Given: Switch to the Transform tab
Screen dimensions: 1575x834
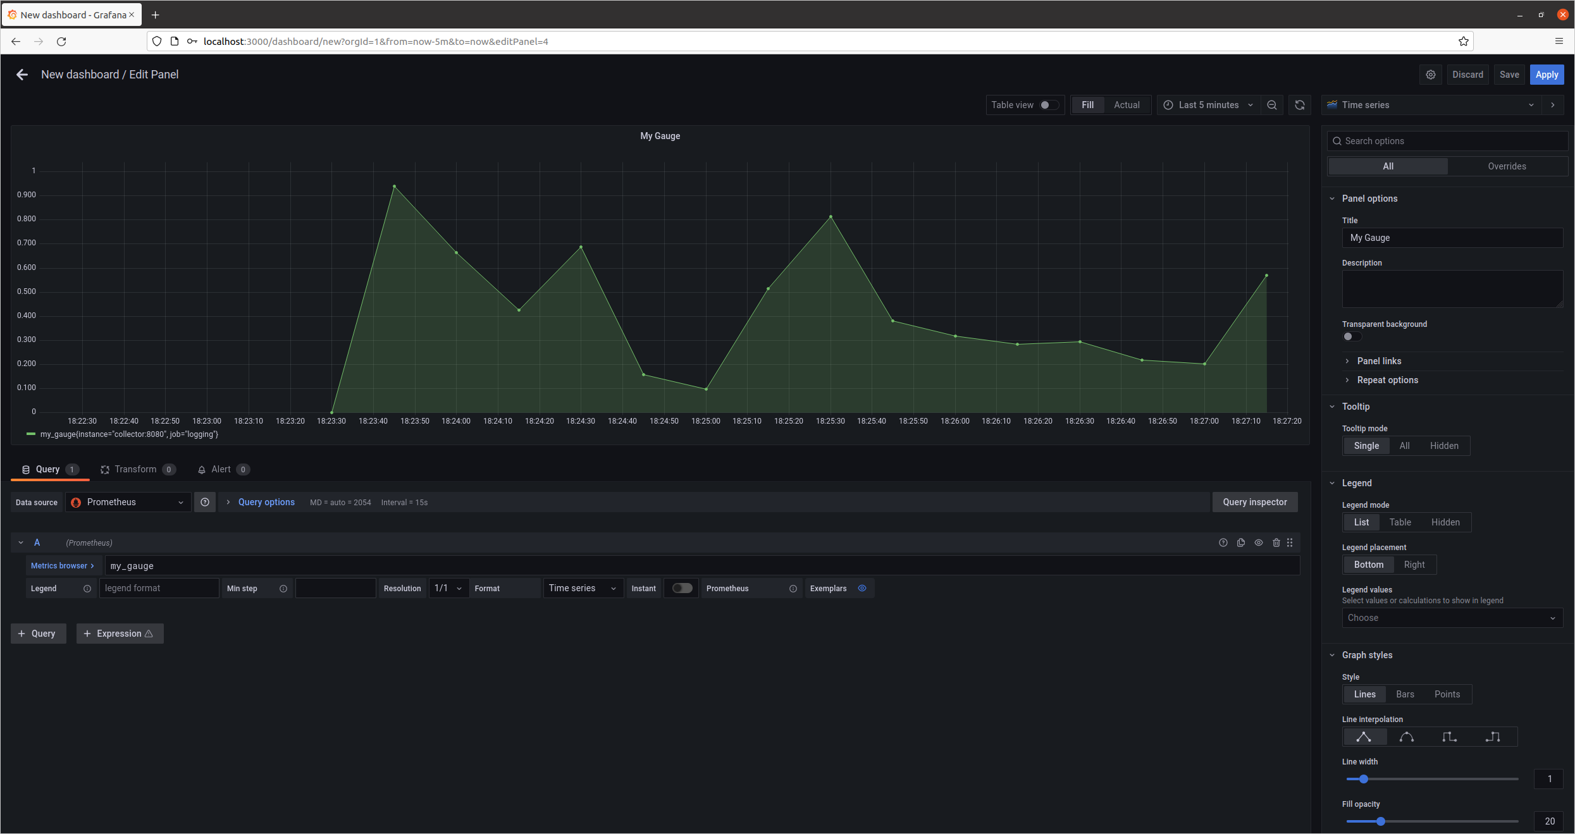Looking at the screenshot, I should (135, 469).
